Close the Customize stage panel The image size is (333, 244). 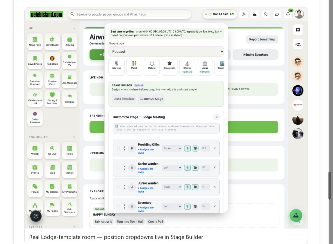click(x=217, y=117)
